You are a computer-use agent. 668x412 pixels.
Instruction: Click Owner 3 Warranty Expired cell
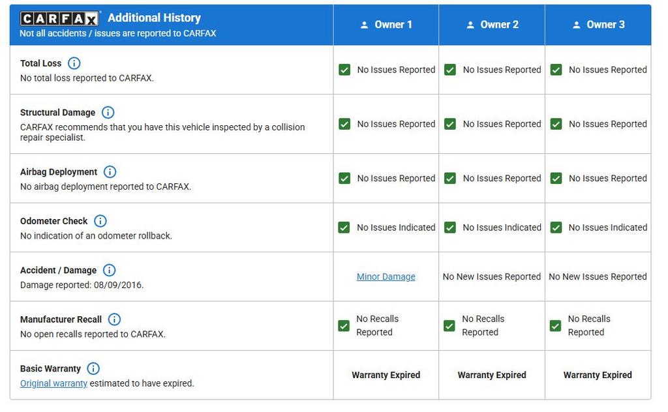coord(598,375)
